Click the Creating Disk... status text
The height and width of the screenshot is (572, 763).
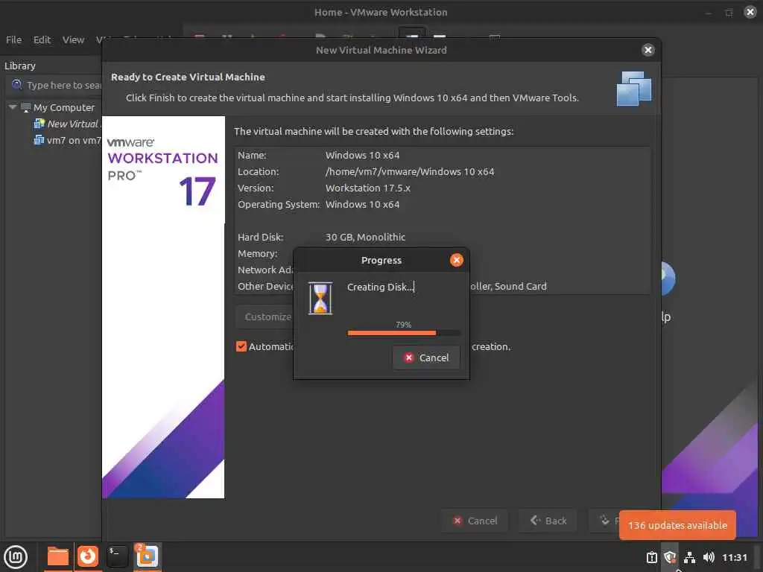click(380, 287)
